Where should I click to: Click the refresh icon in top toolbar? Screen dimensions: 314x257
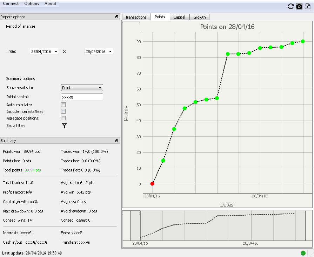(x=290, y=6)
